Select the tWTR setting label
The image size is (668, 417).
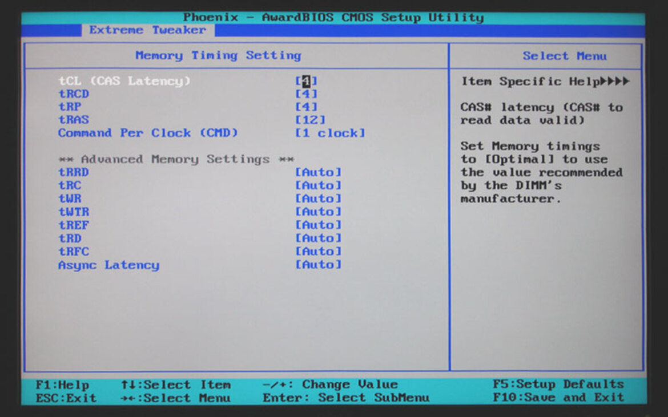pos(74,212)
